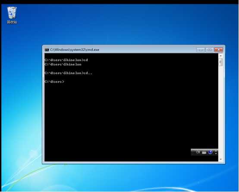Open the Recycle Bin desktop icon
This screenshot has height=192, width=239.
(x=12, y=15)
